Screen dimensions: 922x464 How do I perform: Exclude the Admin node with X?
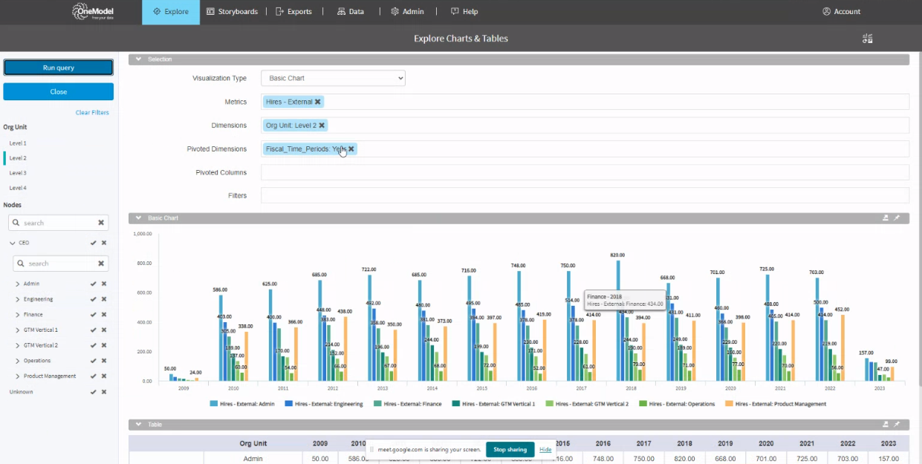[104, 284]
